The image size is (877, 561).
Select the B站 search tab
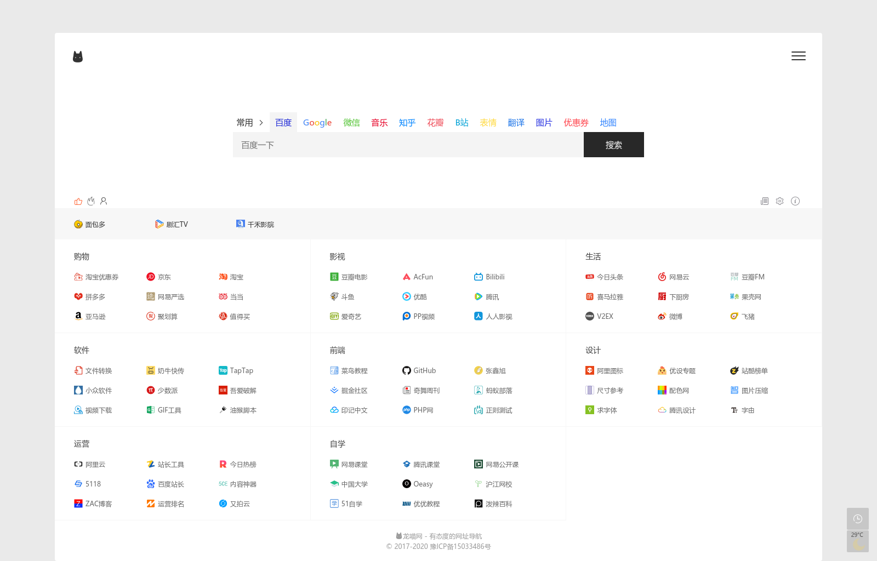(462, 123)
